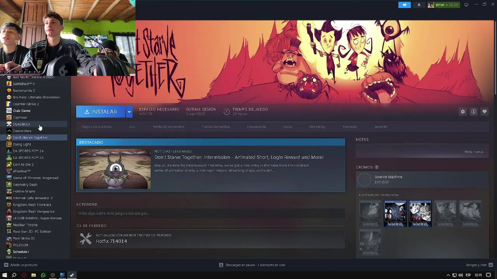Click the LEGO MARVEL Super Heroes icon
This screenshot has height=279, width=497.
coord(9,218)
